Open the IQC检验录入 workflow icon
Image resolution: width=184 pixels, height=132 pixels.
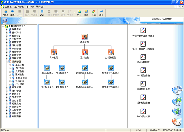point(47,68)
